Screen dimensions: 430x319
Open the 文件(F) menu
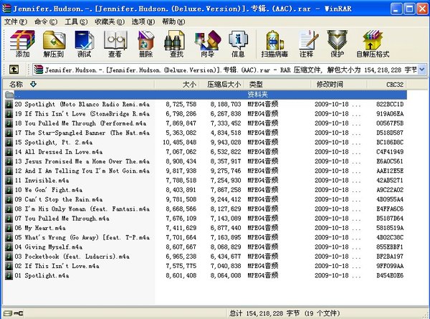[16, 22]
